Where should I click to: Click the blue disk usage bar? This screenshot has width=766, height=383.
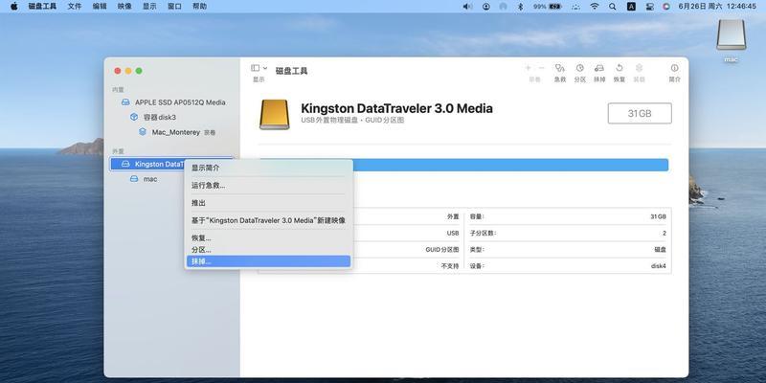coord(510,165)
